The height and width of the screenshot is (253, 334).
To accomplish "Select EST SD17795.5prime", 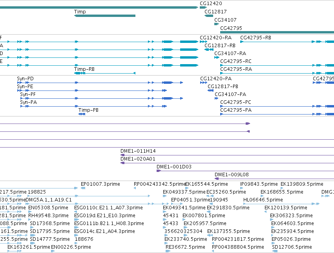I will tap(32, 236).
